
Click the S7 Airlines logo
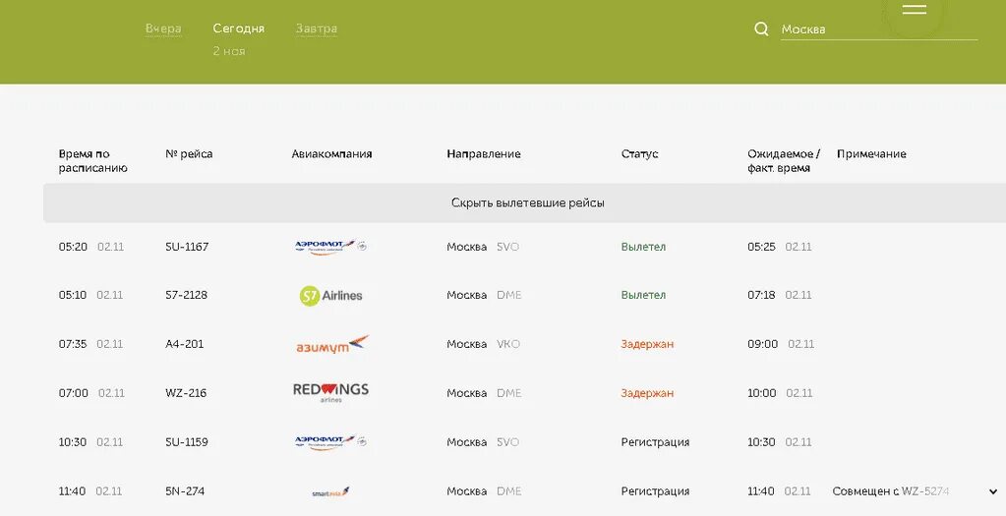point(330,296)
